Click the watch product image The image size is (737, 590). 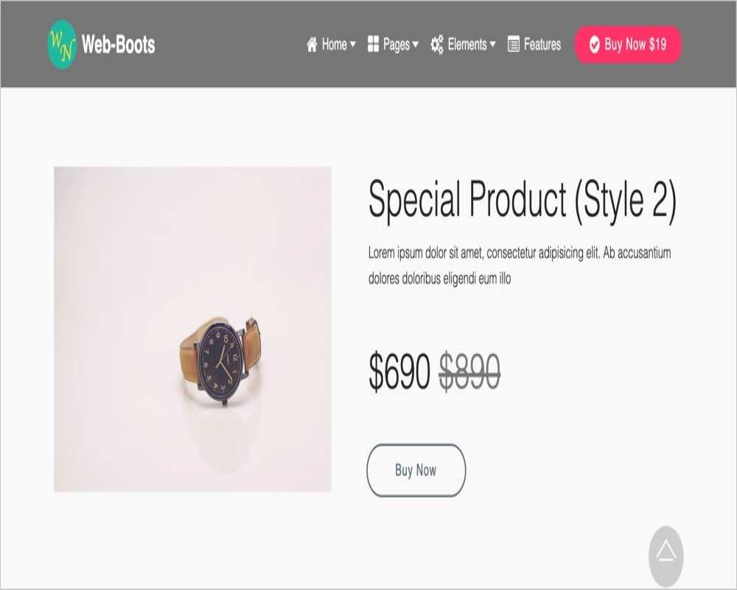coord(192,330)
